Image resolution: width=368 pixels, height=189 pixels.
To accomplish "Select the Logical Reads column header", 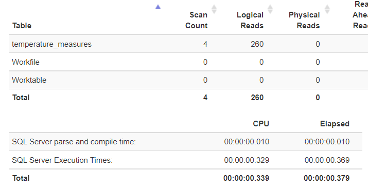I will 250,20.
